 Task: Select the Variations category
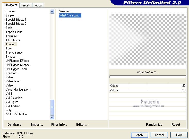point(12,73)
